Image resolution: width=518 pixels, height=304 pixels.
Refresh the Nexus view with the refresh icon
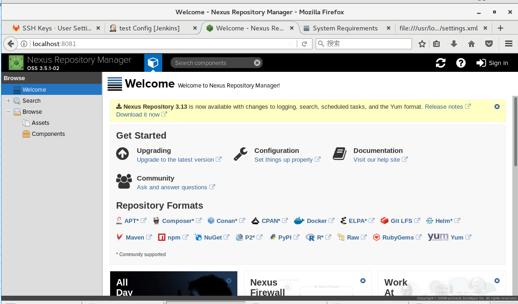[441, 63]
